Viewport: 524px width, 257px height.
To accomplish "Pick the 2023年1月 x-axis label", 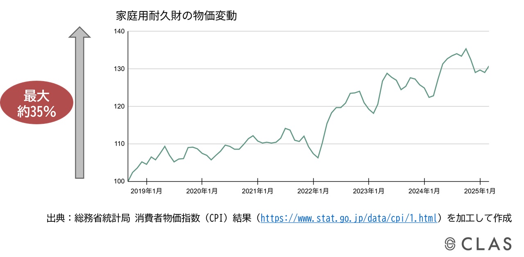I will [369, 191].
